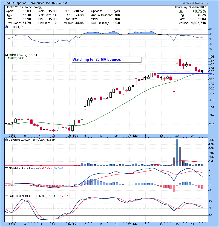This screenshot has width=219, height=227.
Task: Click the 12.5 price axis label
Action: point(211,124)
